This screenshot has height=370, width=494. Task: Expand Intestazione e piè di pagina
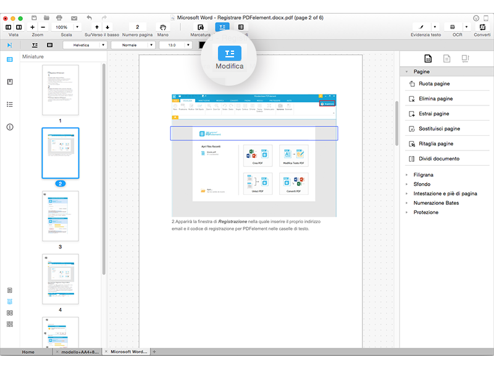[407, 194]
